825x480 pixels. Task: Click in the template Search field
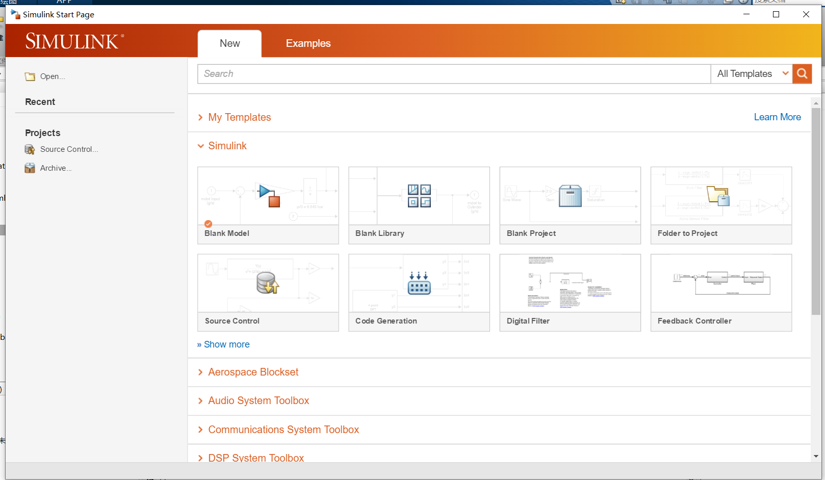tap(454, 74)
